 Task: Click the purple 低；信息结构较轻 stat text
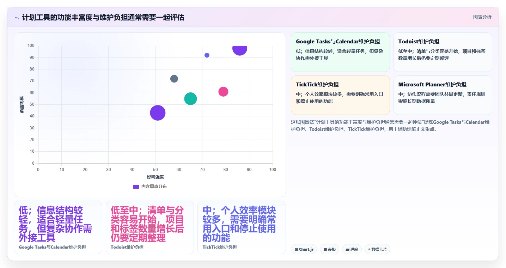pos(55,224)
